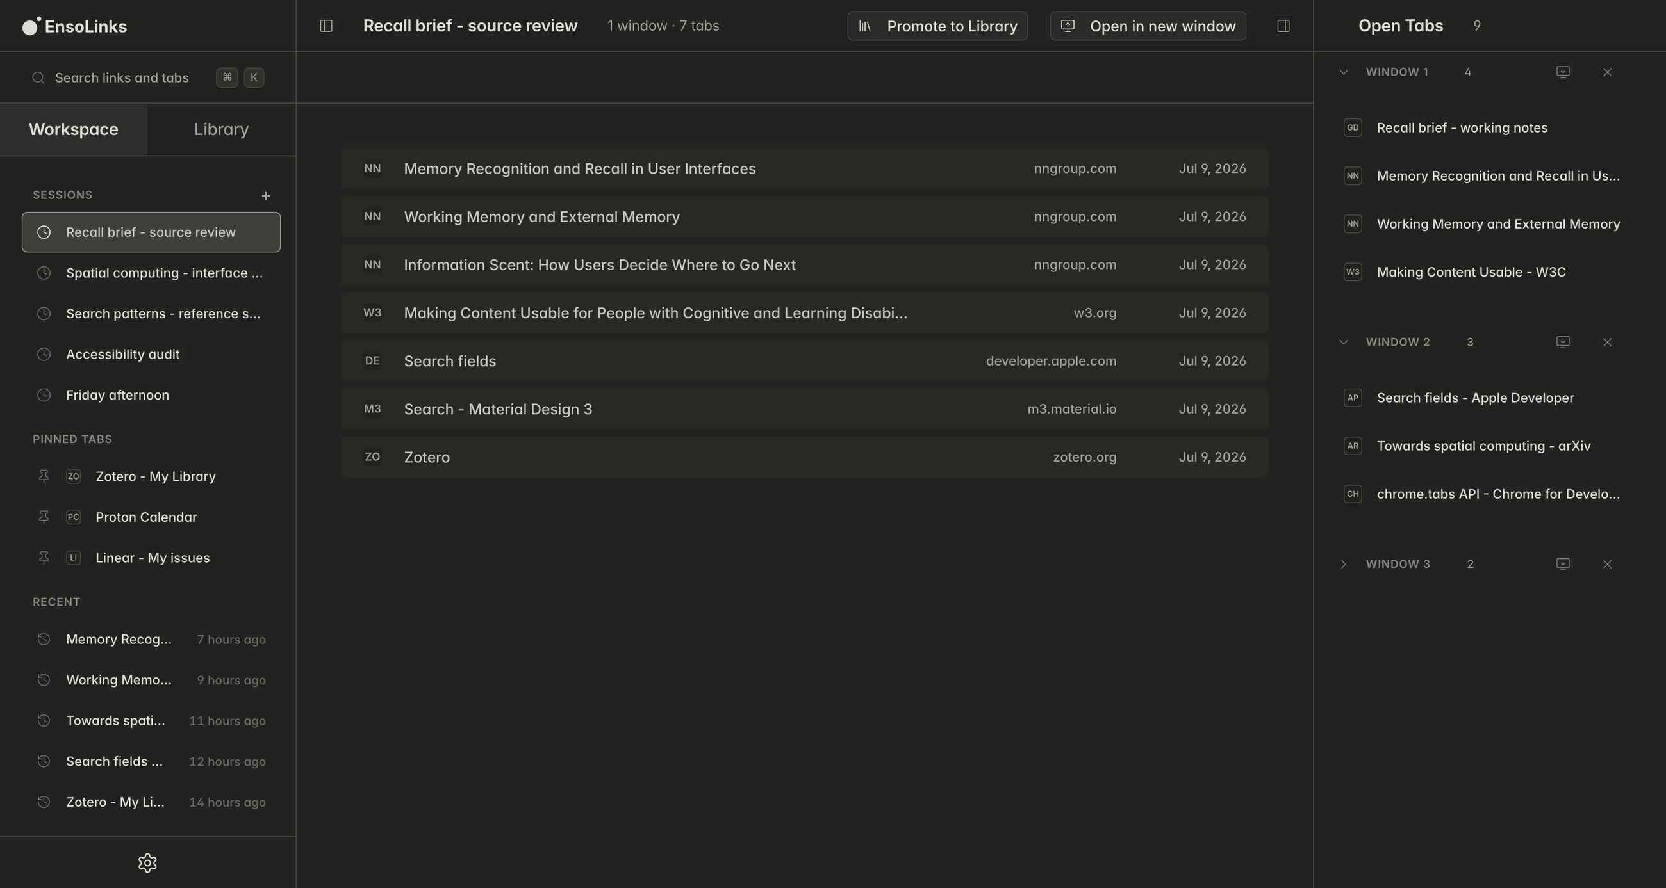Open Spatial computing - interface session
This screenshot has width=1666, height=888.
pos(151,273)
